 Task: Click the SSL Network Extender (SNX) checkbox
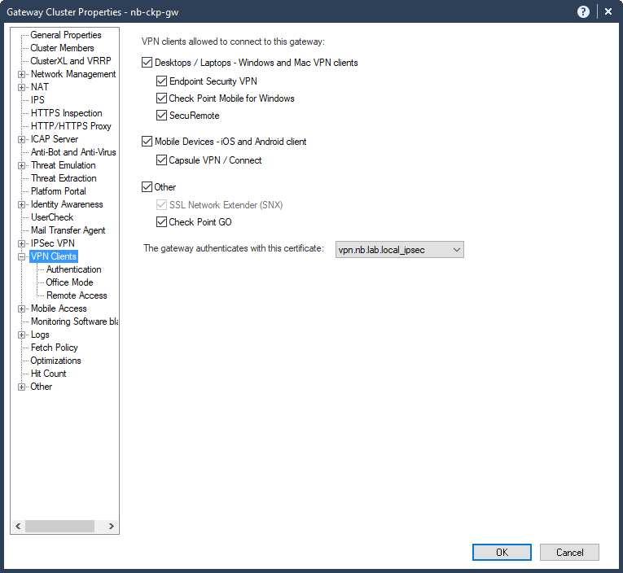click(x=161, y=205)
